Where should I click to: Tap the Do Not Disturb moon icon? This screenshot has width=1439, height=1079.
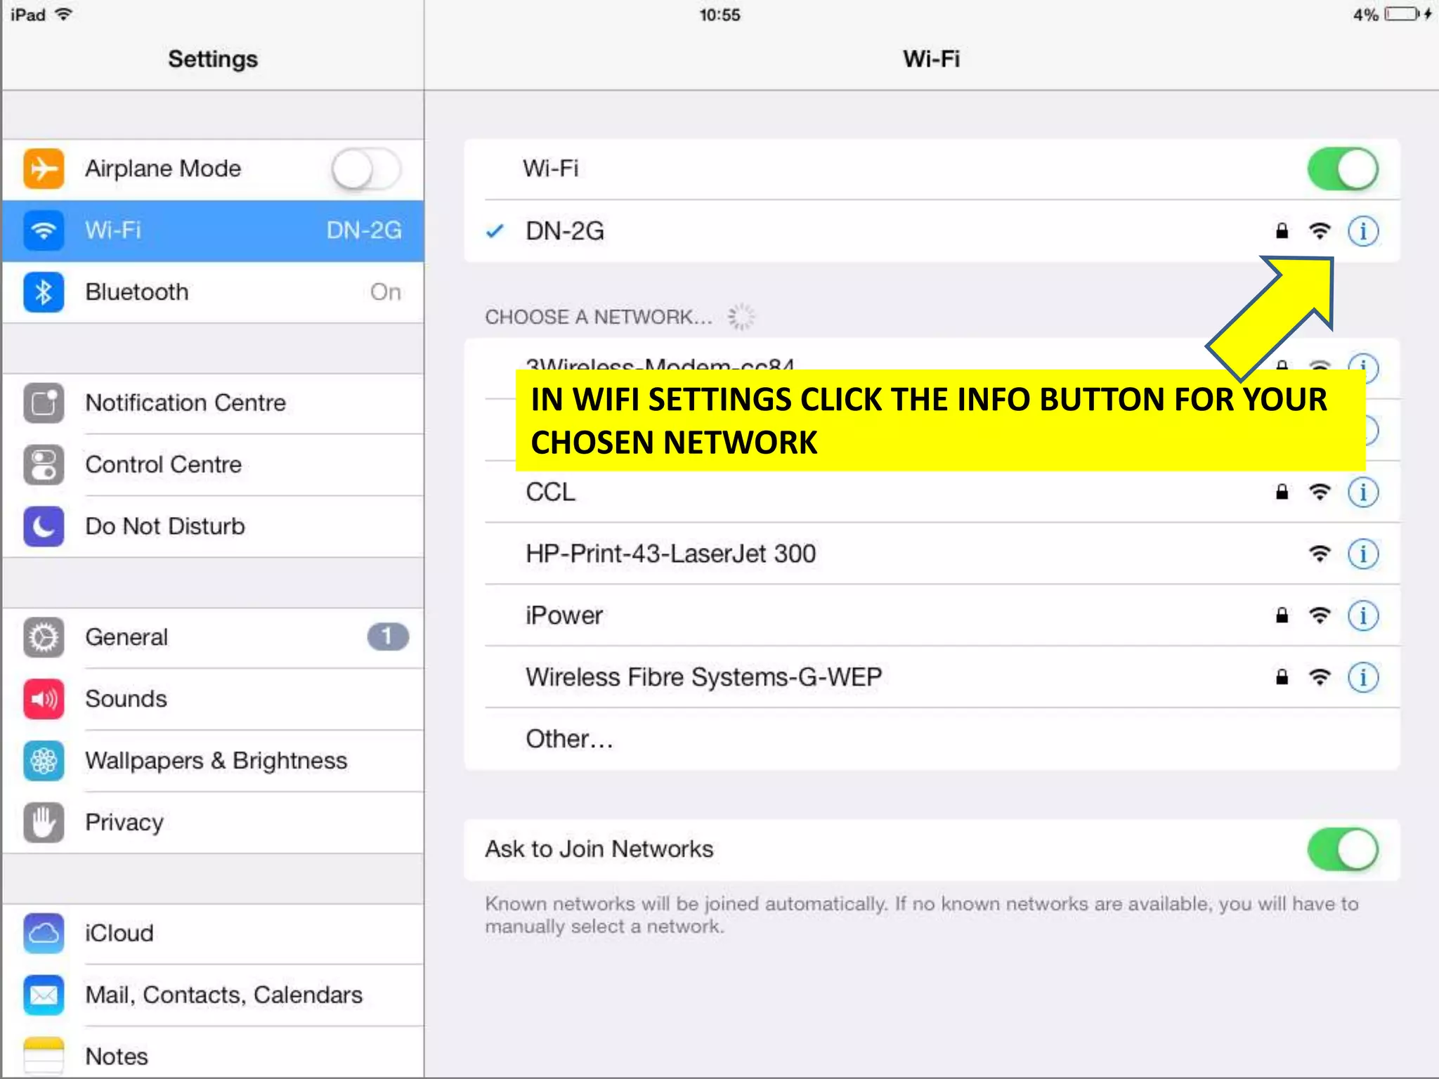pyautogui.click(x=44, y=527)
